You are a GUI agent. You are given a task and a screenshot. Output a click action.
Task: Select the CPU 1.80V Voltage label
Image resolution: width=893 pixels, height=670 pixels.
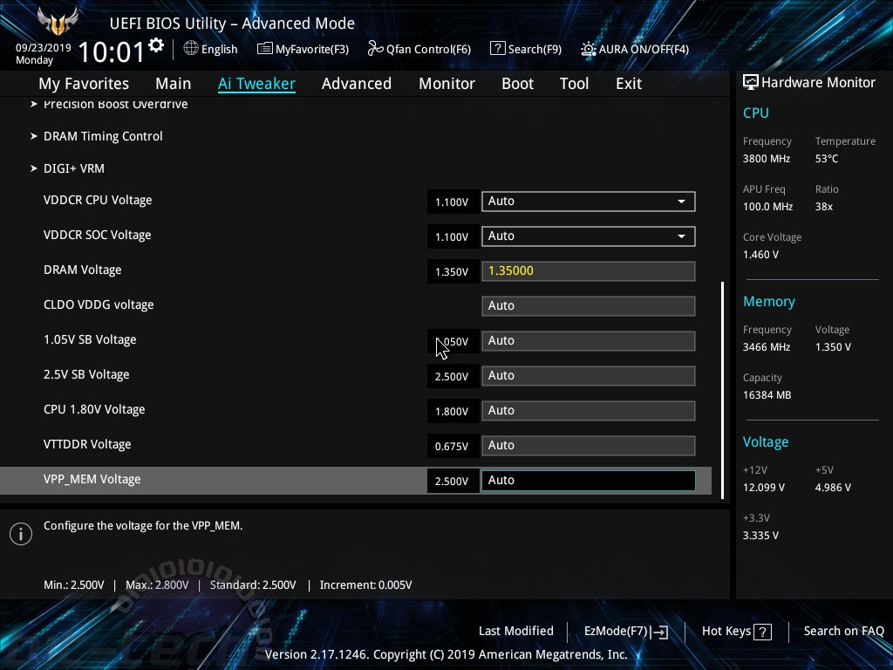pos(94,410)
